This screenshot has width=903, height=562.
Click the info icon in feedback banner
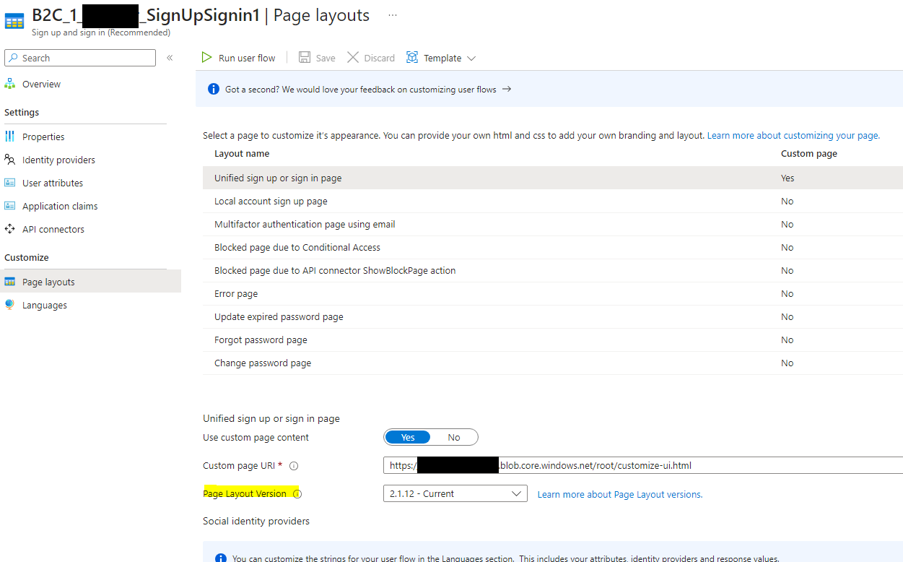point(214,90)
